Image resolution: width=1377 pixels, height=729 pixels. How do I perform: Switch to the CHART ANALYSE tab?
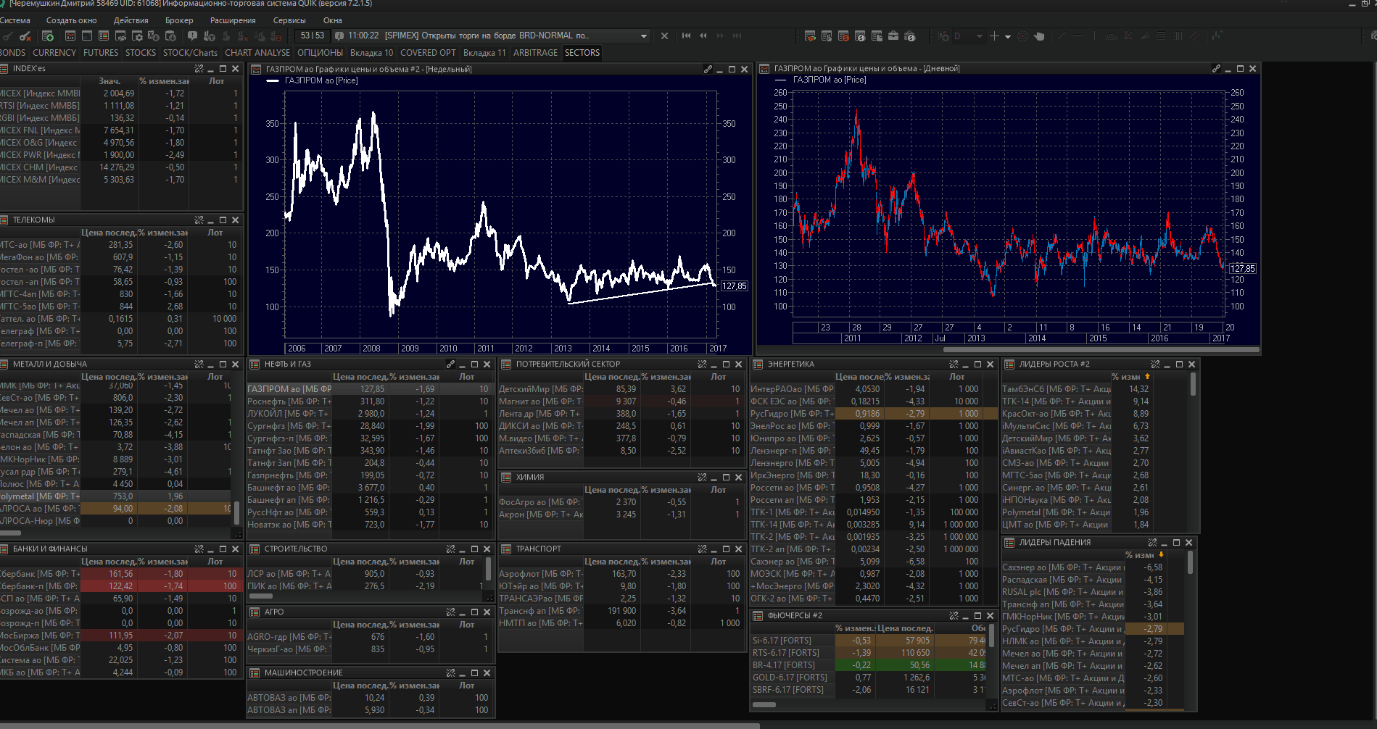[257, 53]
